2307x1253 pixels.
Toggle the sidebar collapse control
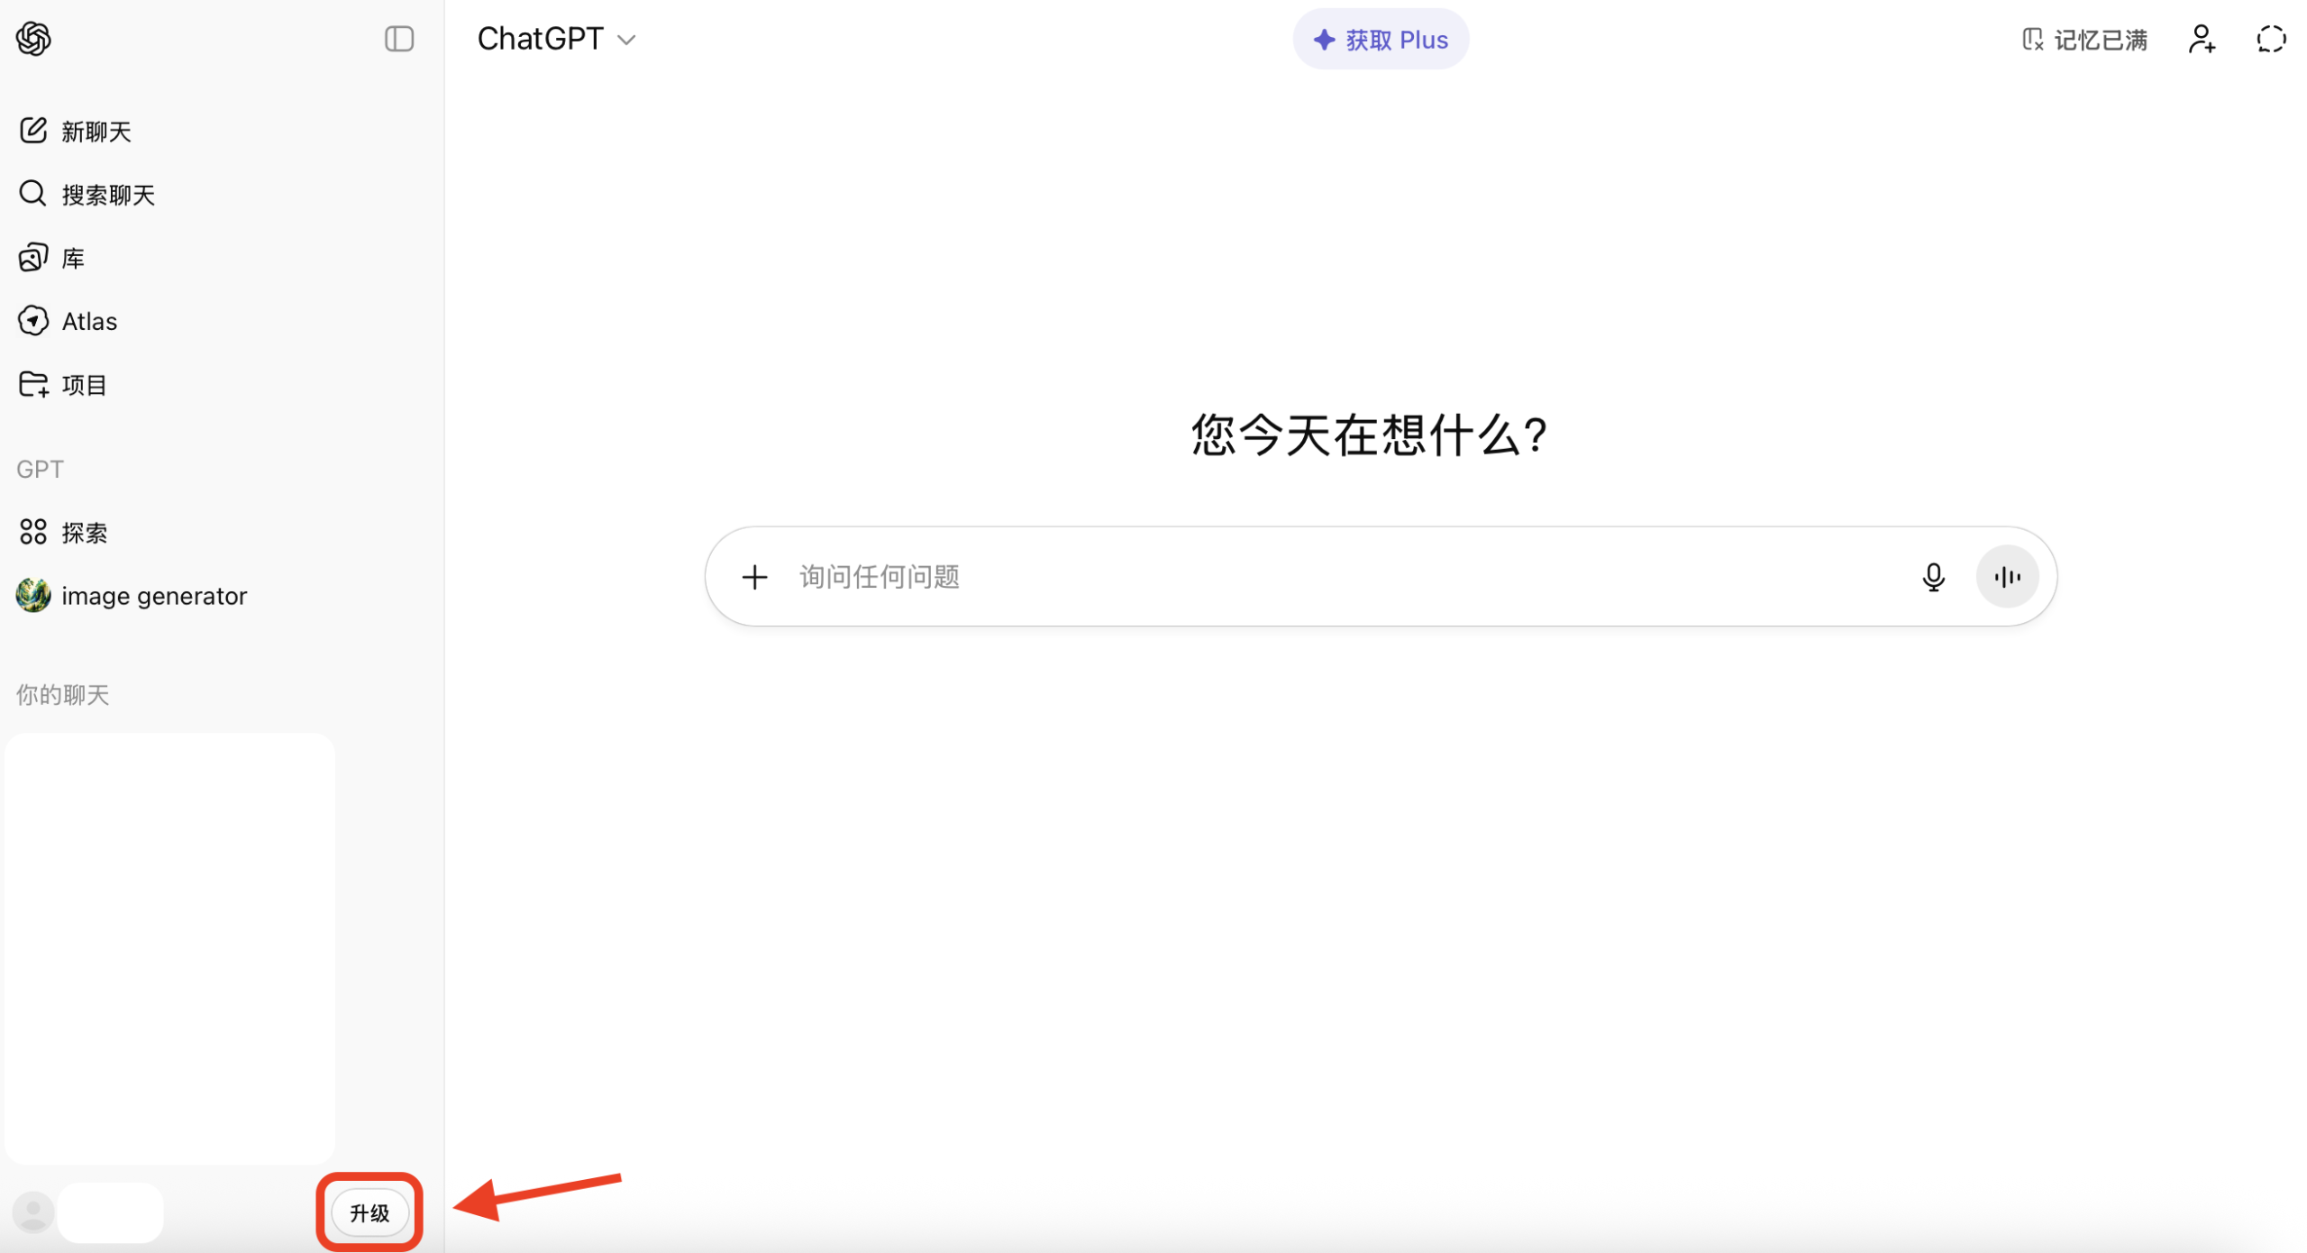coord(398,39)
